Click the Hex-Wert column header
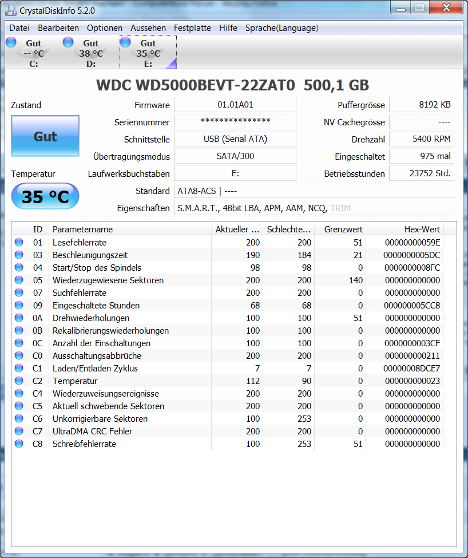The image size is (468, 558). [x=404, y=229]
